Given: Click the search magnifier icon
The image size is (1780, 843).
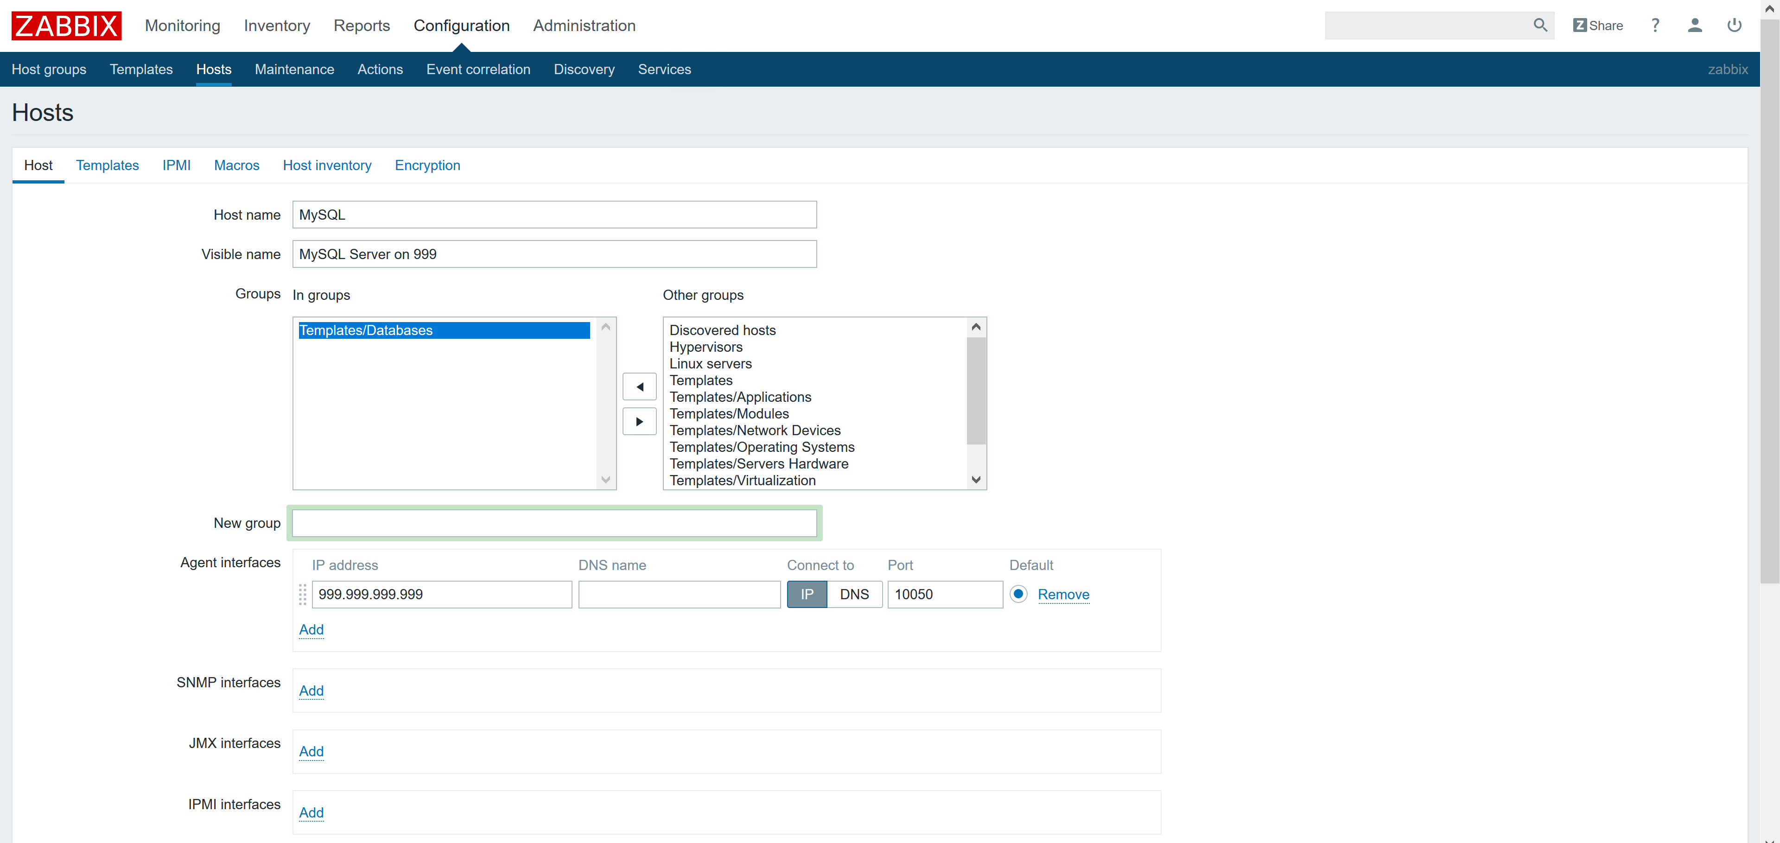Looking at the screenshot, I should pos(1539,25).
